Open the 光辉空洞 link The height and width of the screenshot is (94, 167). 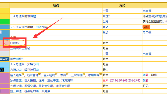pos(16,86)
